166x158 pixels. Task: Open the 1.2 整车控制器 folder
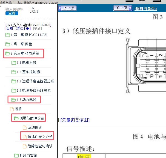26,72
